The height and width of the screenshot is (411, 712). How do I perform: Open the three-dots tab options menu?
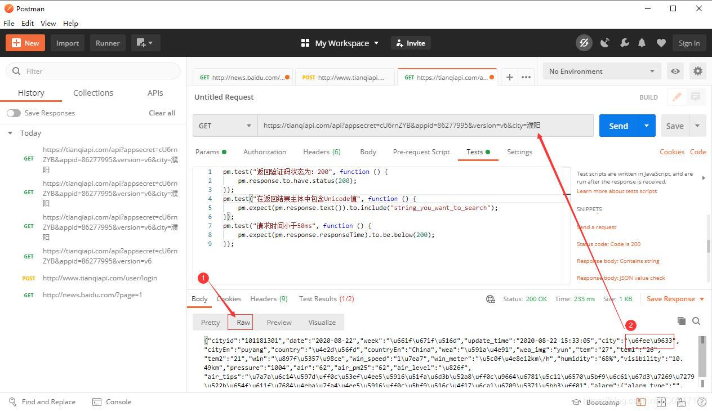[x=526, y=77]
